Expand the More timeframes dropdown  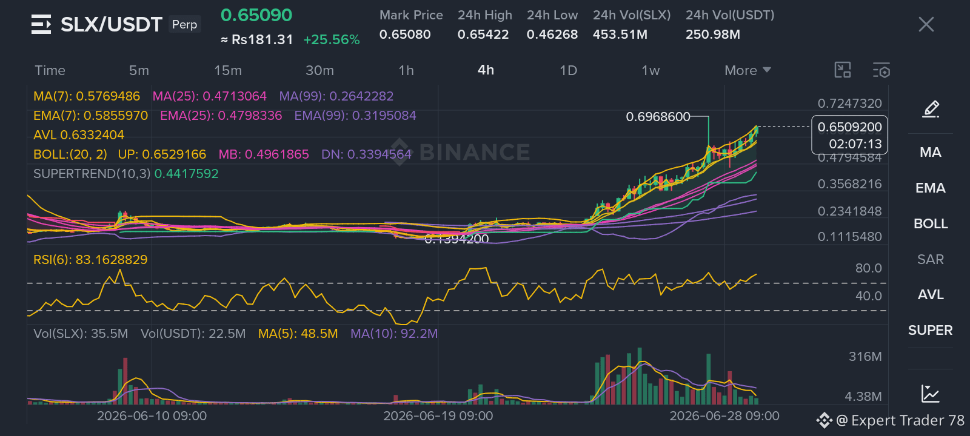tap(748, 70)
